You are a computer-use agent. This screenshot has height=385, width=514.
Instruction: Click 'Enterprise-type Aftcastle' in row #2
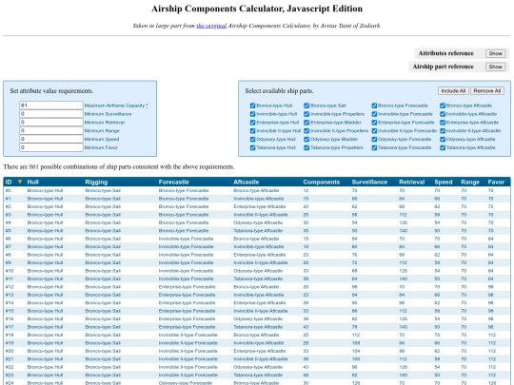click(259, 206)
